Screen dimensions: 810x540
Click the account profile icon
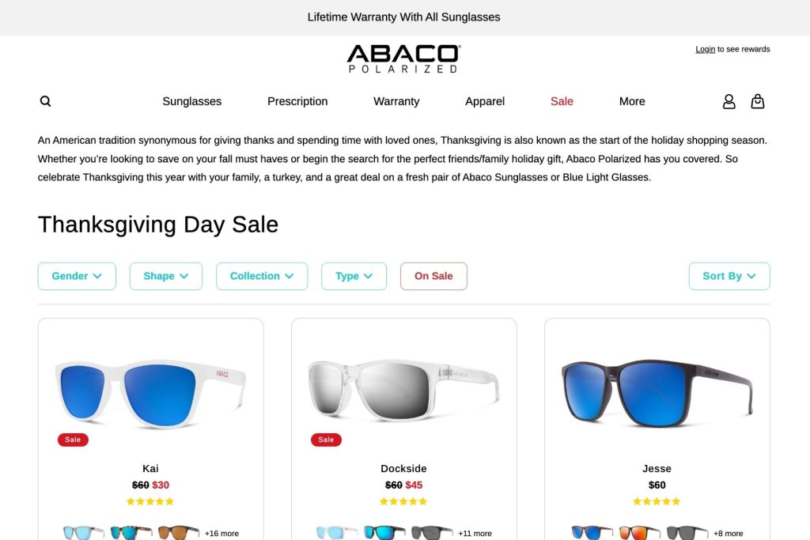(729, 101)
